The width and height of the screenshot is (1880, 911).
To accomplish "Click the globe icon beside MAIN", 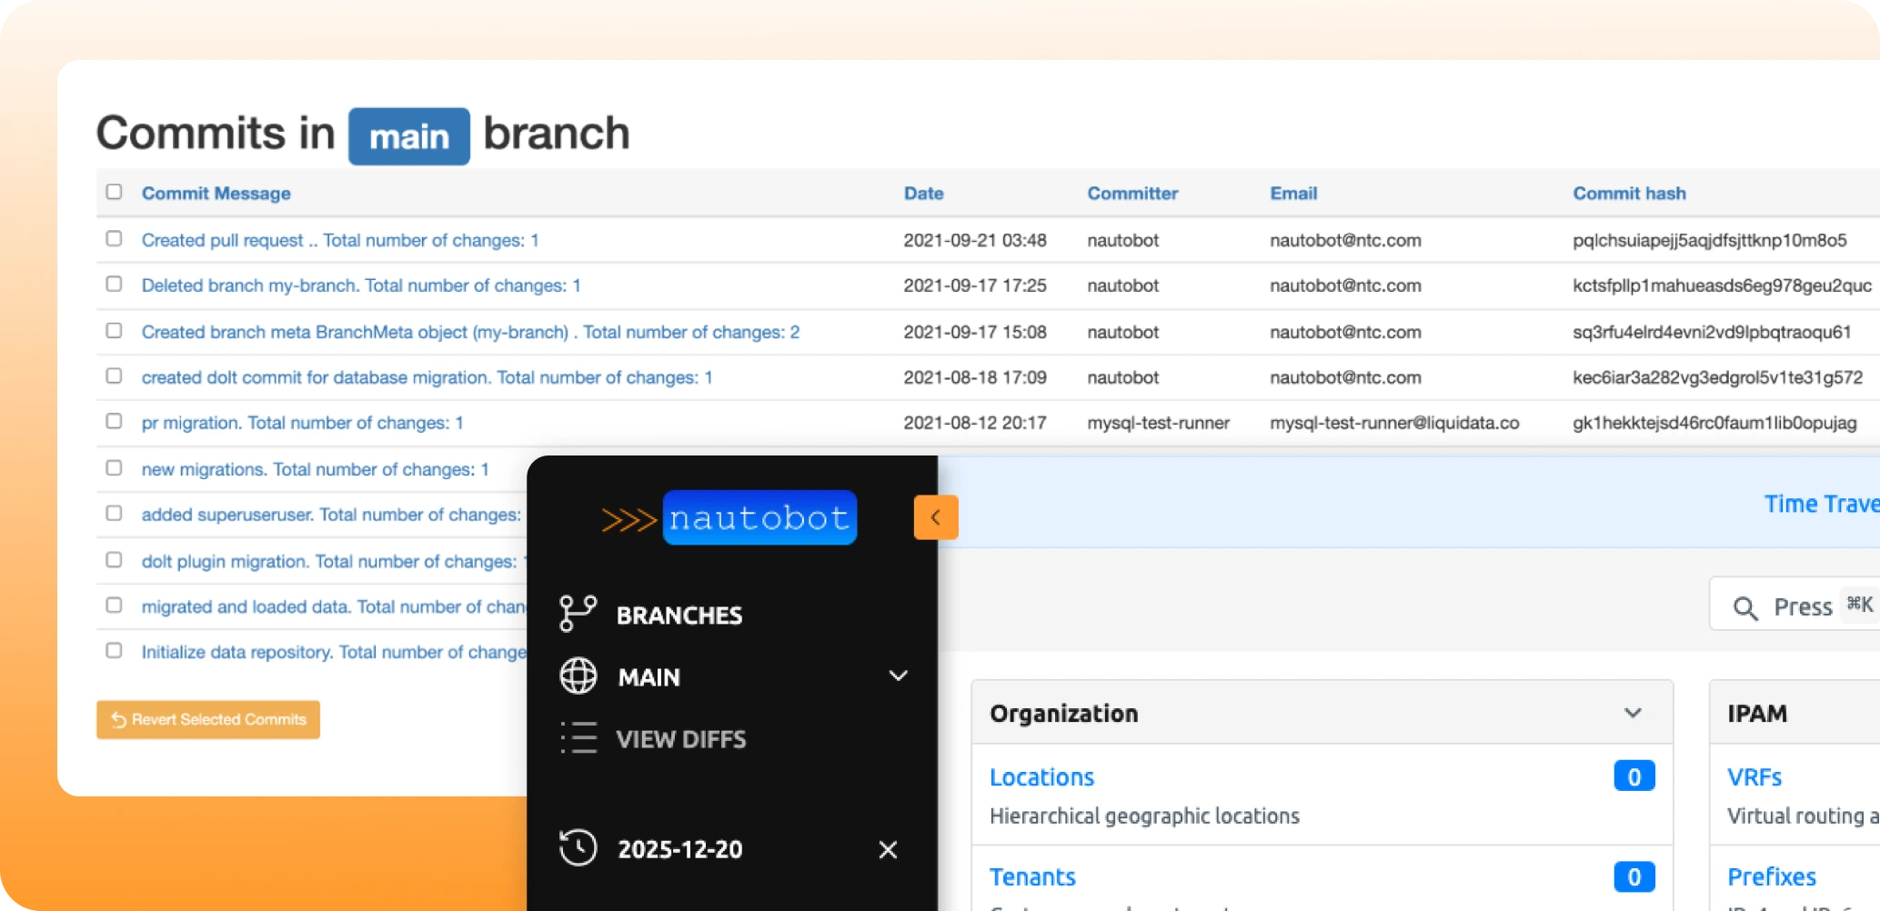I will (x=578, y=676).
